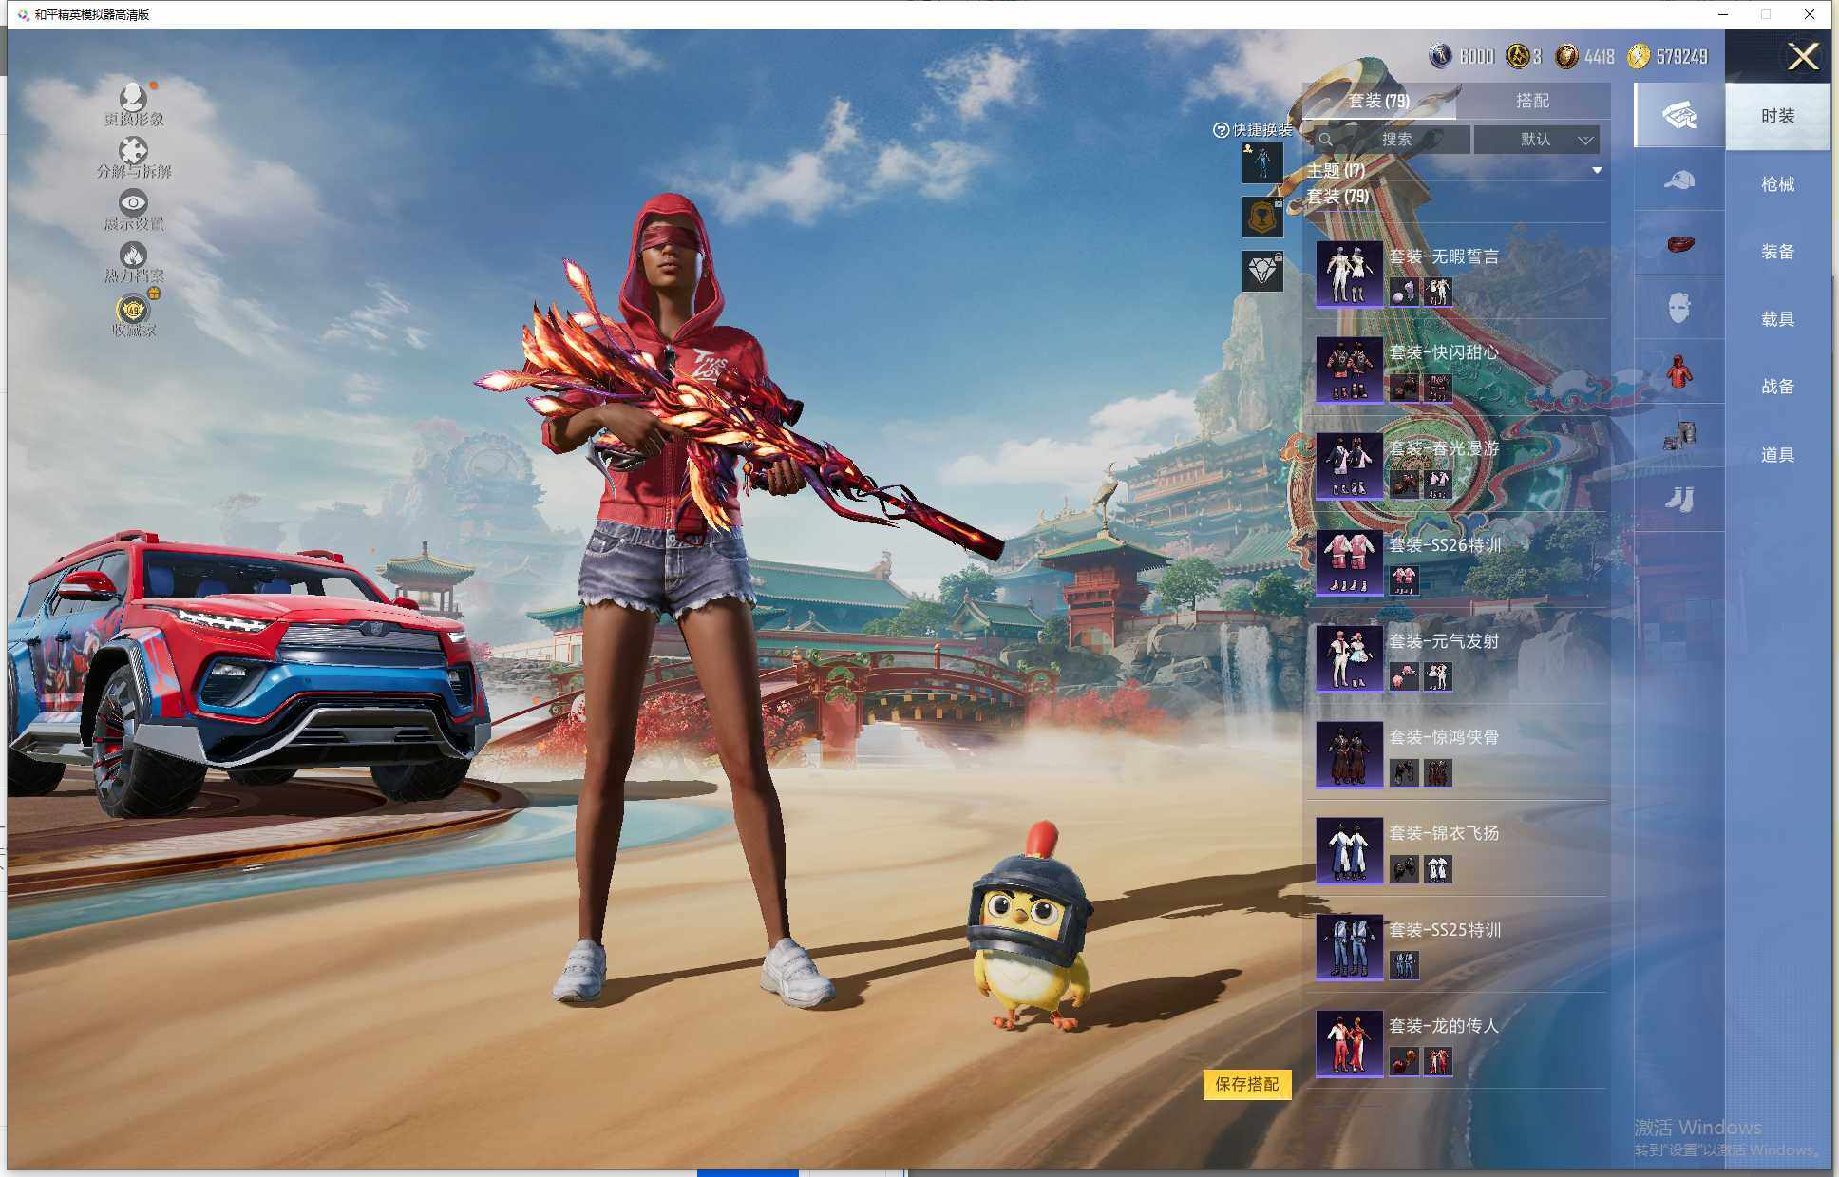Select the face mask category icon
1839x1177 pixels.
[1678, 308]
